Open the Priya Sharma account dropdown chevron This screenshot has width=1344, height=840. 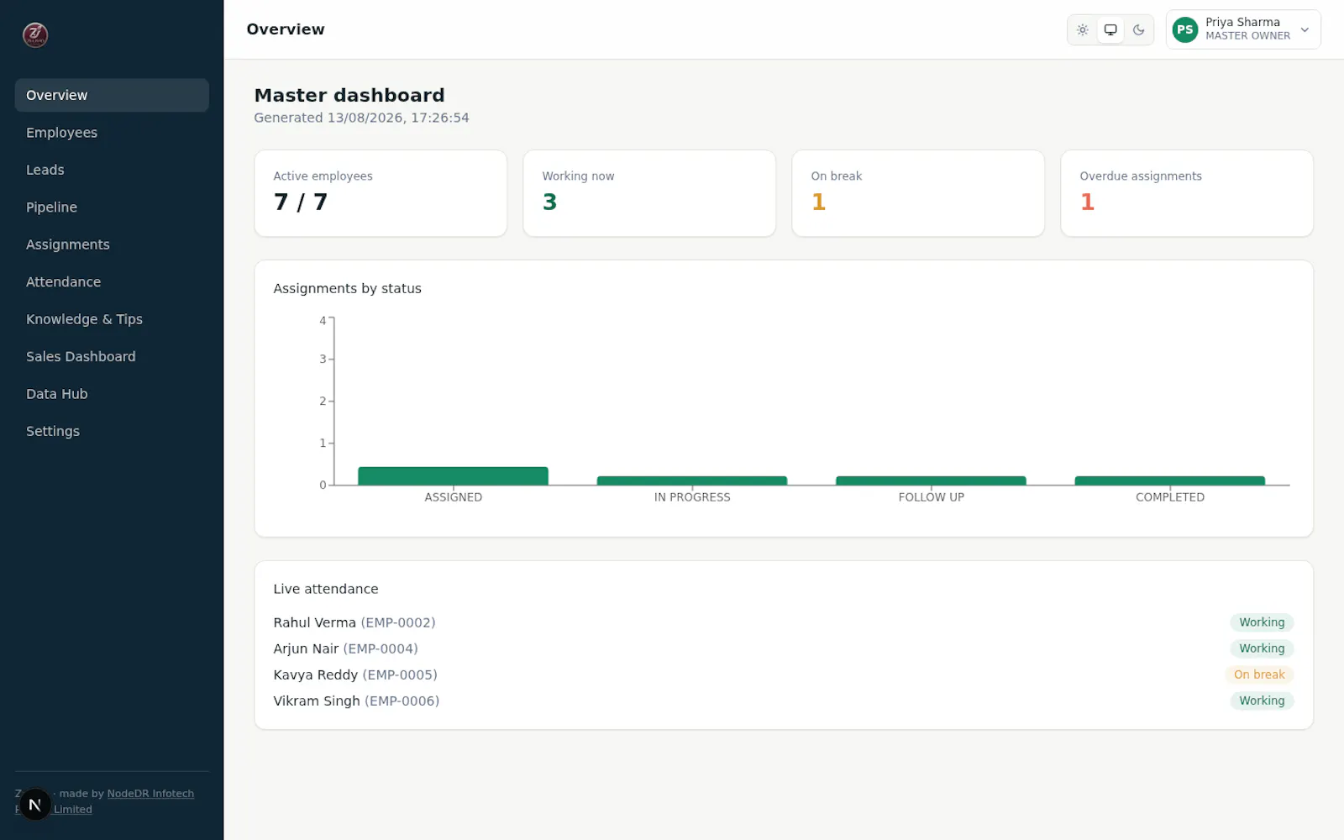[1305, 29]
